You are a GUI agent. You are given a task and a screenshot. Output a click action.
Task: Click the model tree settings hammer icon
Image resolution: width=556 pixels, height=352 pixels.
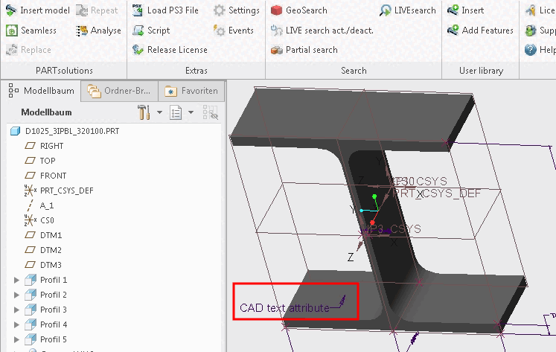(144, 112)
